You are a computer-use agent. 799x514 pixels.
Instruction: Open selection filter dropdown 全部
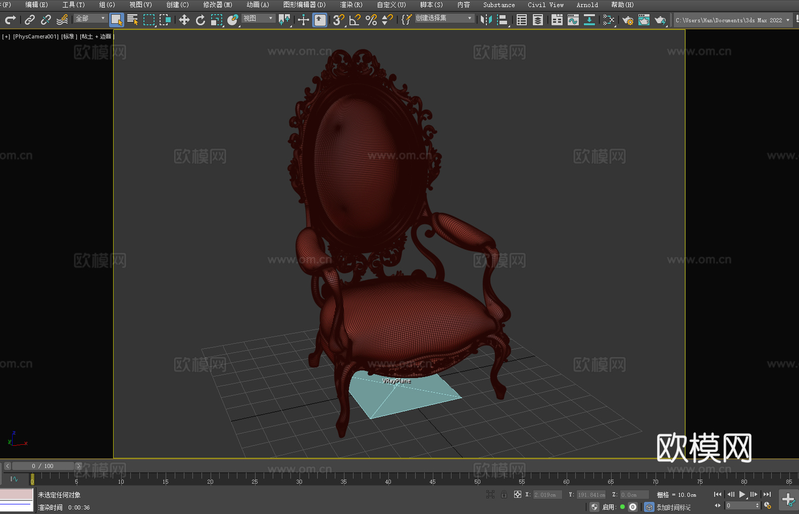coord(90,18)
